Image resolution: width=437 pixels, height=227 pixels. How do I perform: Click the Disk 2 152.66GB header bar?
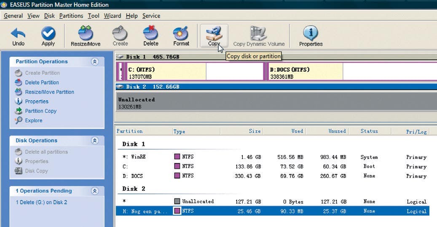[x=276, y=87]
